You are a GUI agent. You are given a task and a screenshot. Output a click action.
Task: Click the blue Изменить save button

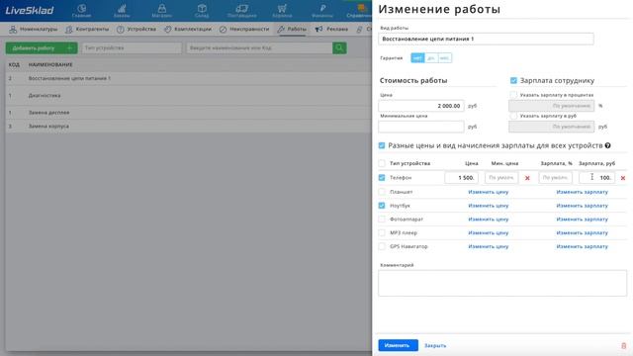(398, 345)
